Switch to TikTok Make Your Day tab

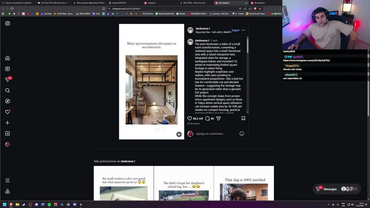point(194,3)
